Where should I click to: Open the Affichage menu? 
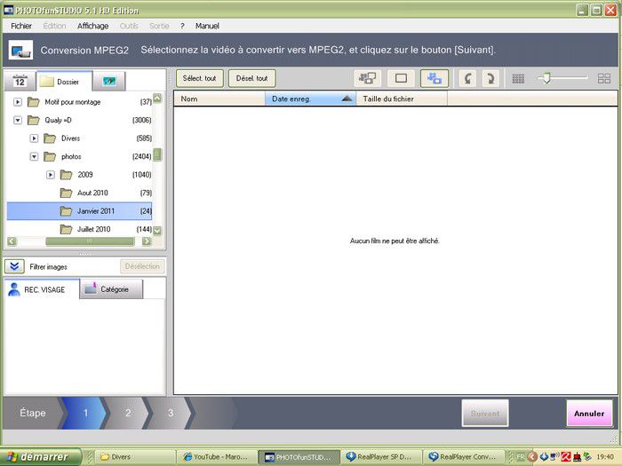(x=92, y=27)
